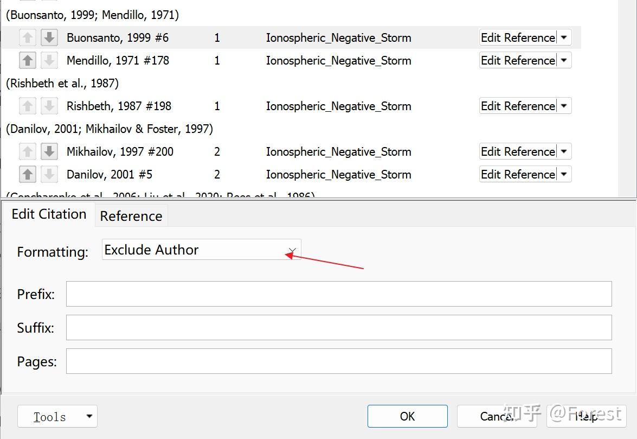Switch to the Reference tab
Screen dimensions: 637x439
(x=131, y=216)
